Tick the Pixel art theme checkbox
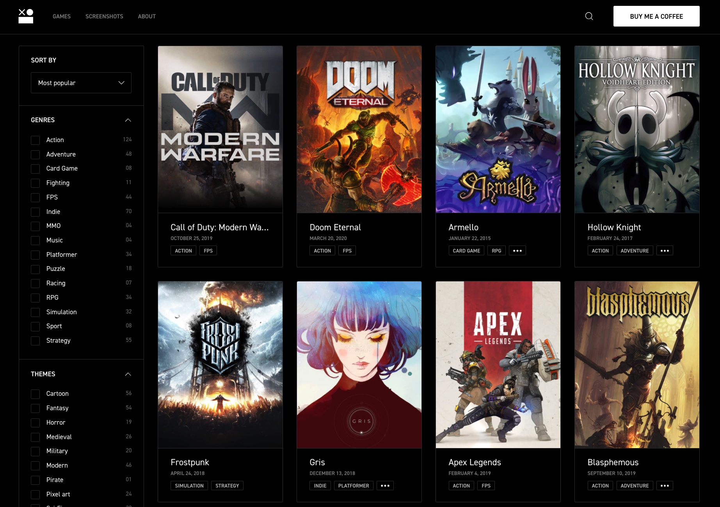This screenshot has height=507, width=720. pos(36,495)
